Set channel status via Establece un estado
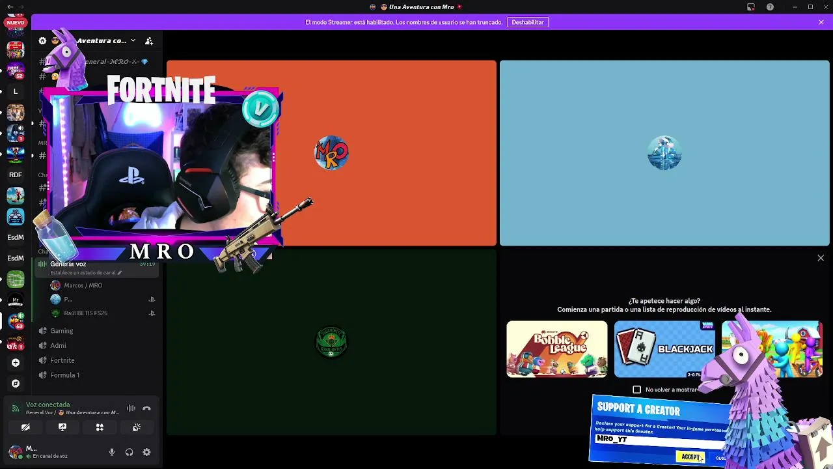Image resolution: width=833 pixels, height=469 pixels. click(x=86, y=273)
